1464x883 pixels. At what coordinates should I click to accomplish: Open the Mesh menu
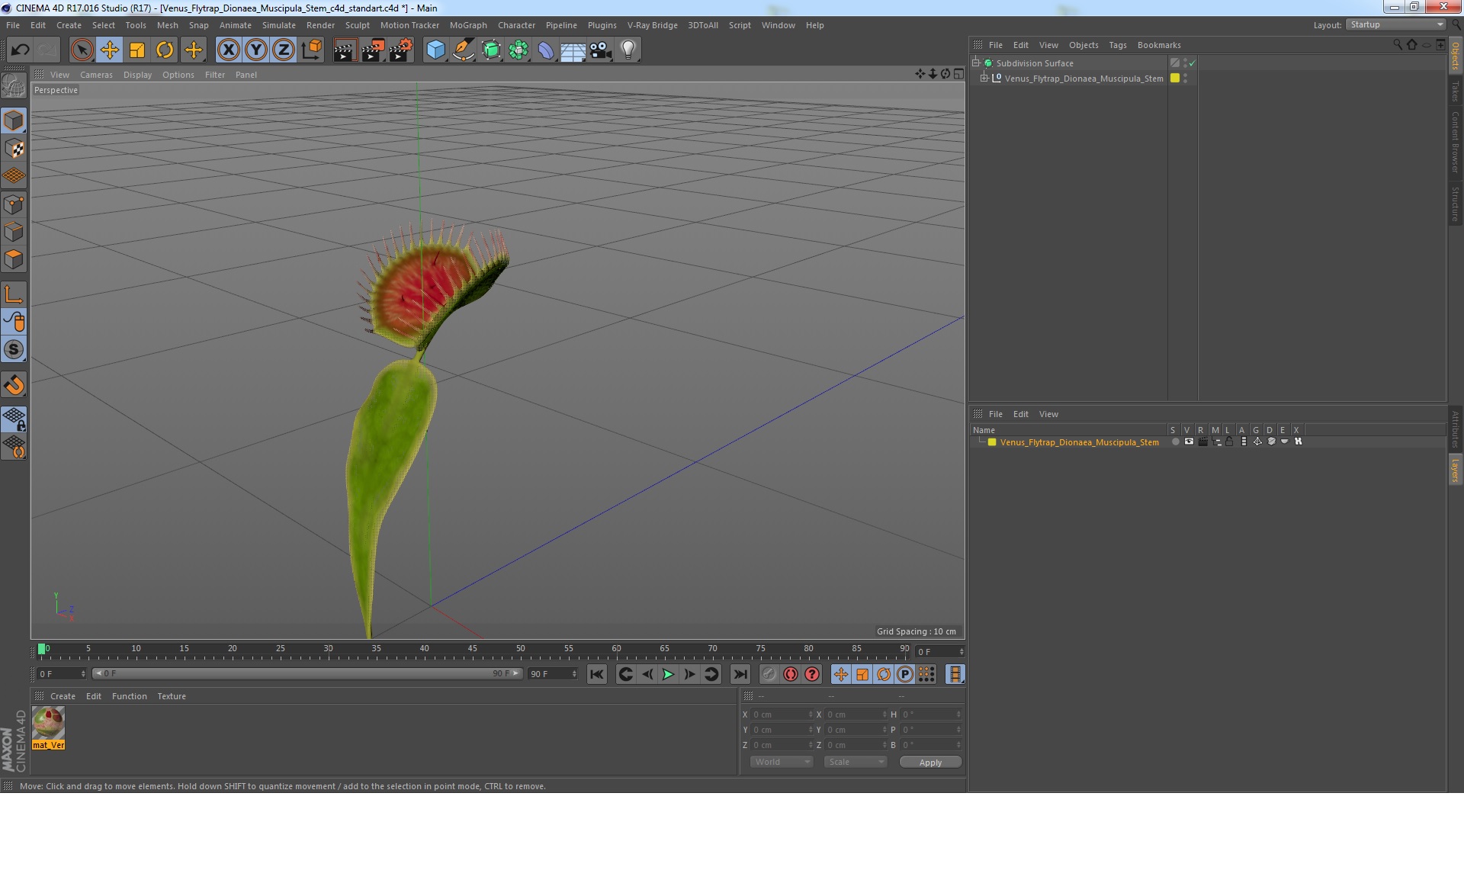167,25
